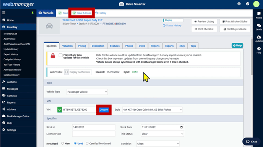Click Save & Close
Viewport: 263px width, 147px height.
coord(82,13)
